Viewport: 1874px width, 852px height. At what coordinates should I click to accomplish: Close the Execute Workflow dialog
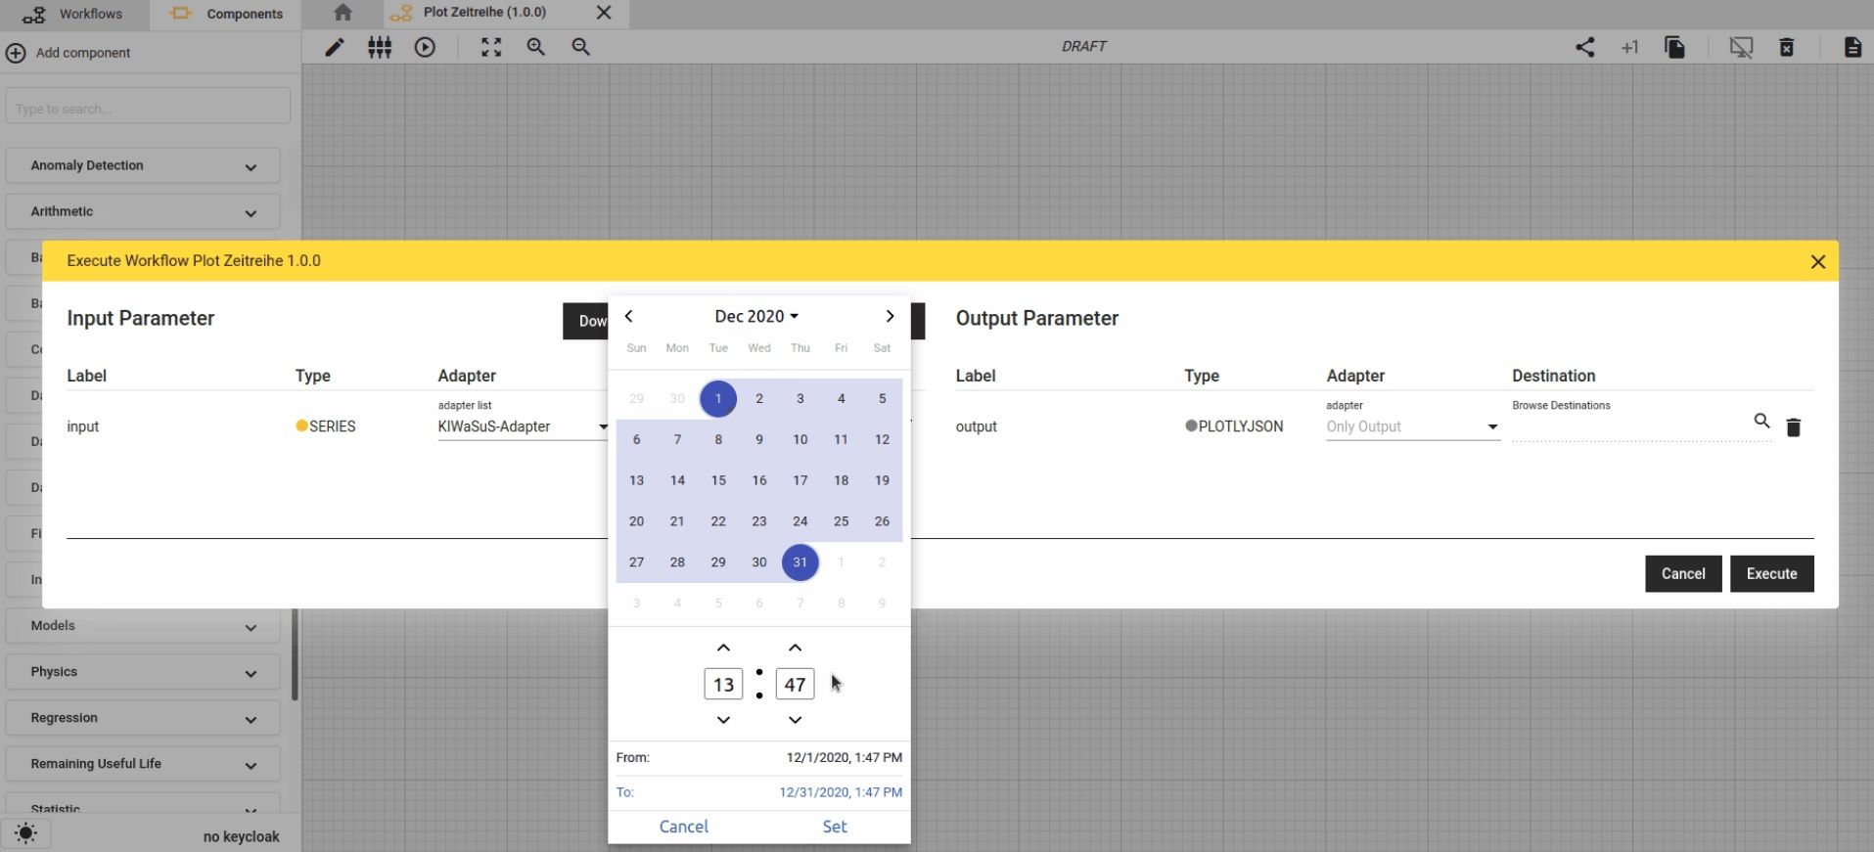pyautogui.click(x=1818, y=261)
